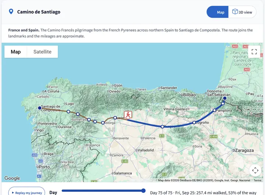
Task: Toggle fullscreen map view
Action: pyautogui.click(x=254, y=52)
